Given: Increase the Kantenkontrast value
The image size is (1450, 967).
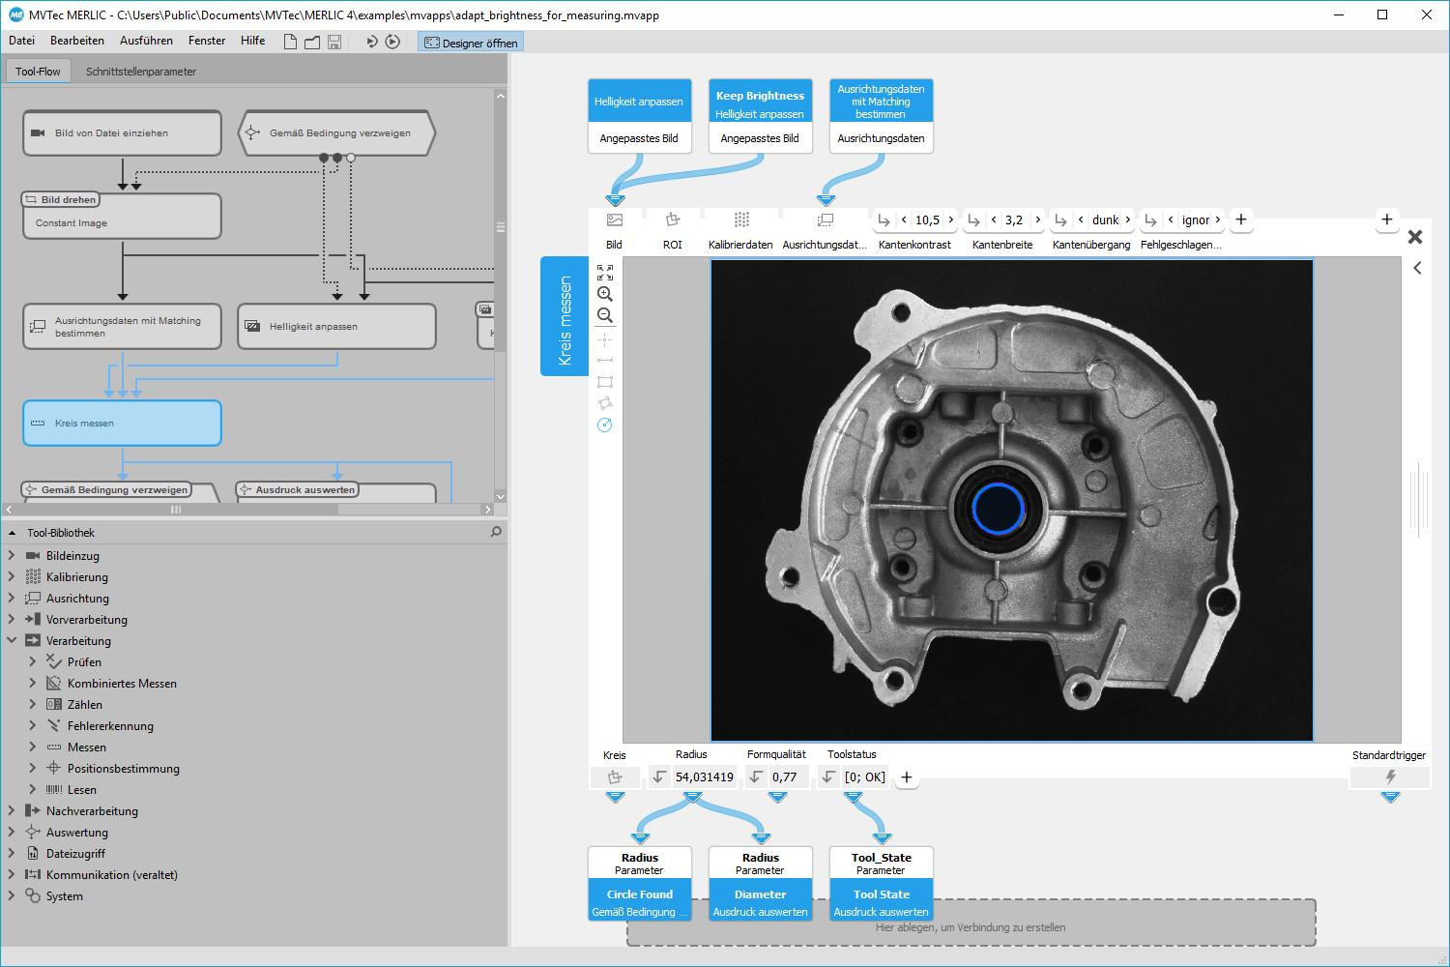Looking at the screenshot, I should click(950, 220).
